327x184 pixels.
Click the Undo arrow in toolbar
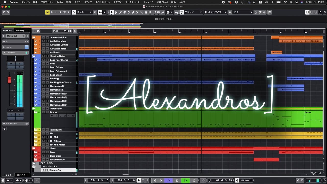tap(4, 12)
